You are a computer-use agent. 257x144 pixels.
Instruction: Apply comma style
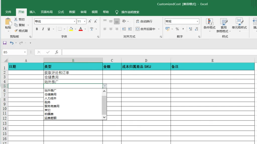click(183, 29)
